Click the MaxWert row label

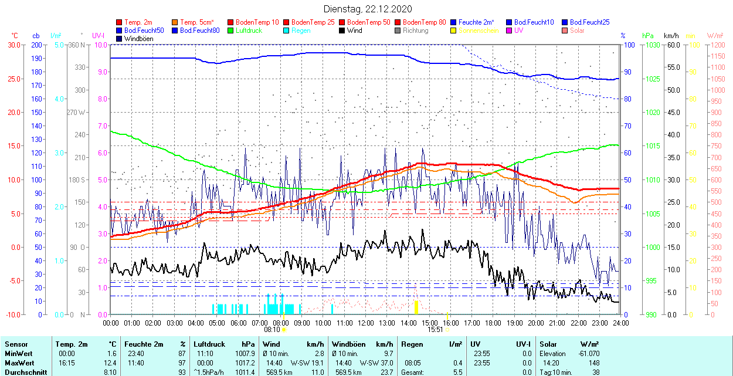pyautogui.click(x=20, y=363)
